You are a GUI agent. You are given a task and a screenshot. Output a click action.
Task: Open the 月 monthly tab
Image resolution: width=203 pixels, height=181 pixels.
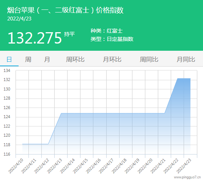pyautogui.click(x=47, y=59)
